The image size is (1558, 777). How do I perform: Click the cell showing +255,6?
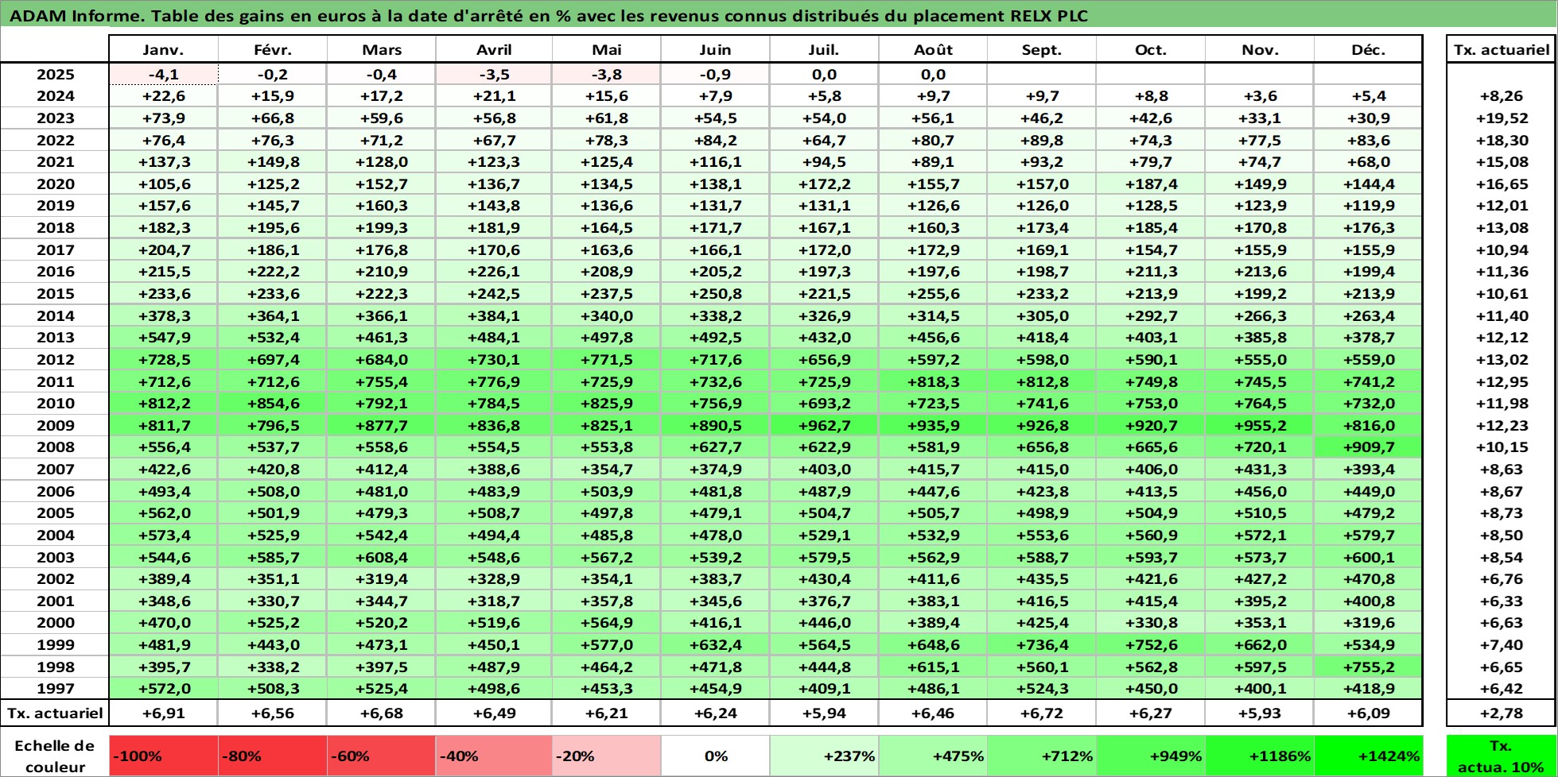[933, 293]
